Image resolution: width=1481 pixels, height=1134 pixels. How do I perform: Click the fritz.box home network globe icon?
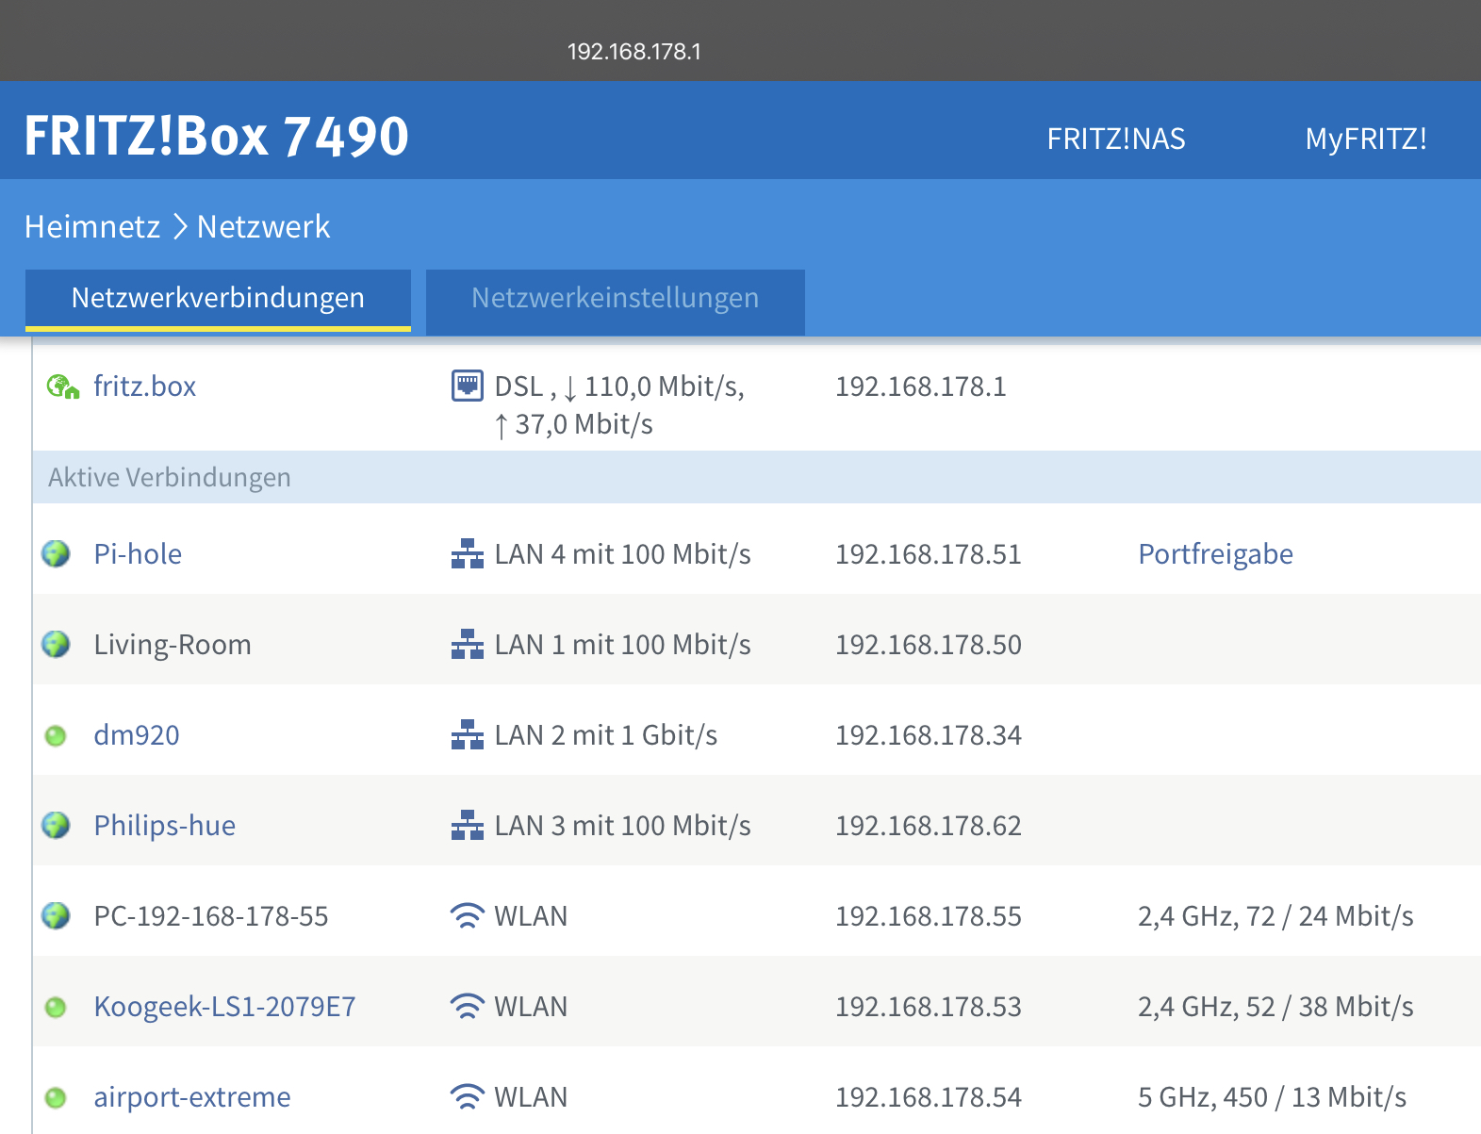point(63,386)
